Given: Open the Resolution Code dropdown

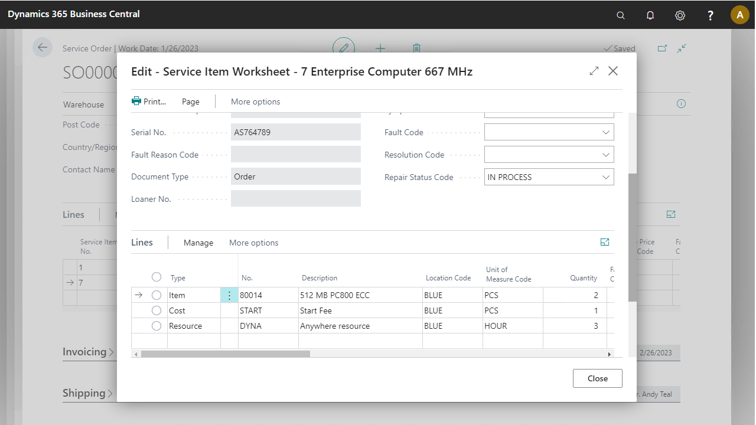Looking at the screenshot, I should pos(605,155).
